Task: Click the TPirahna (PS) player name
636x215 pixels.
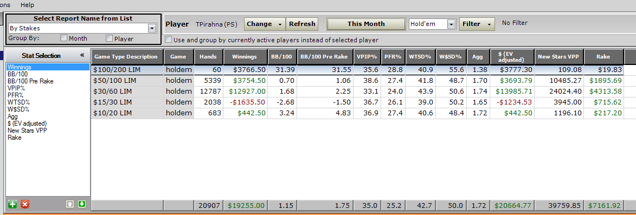Action: point(216,24)
